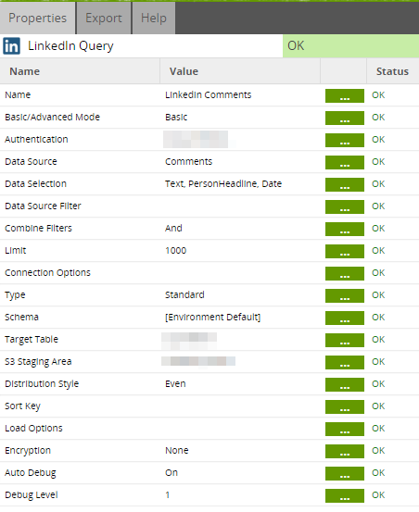The width and height of the screenshot is (419, 512).
Task: Edit Schema using its ellipsis button
Action: tap(345, 318)
